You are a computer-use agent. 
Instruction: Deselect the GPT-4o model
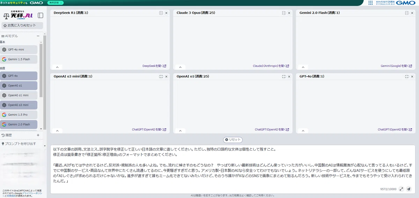(x=19, y=76)
